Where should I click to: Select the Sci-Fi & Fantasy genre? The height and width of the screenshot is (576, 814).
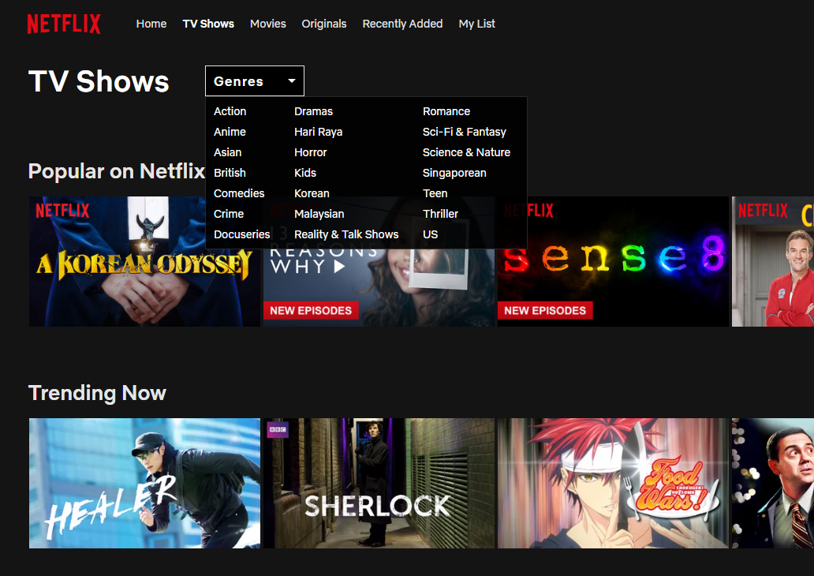(464, 132)
